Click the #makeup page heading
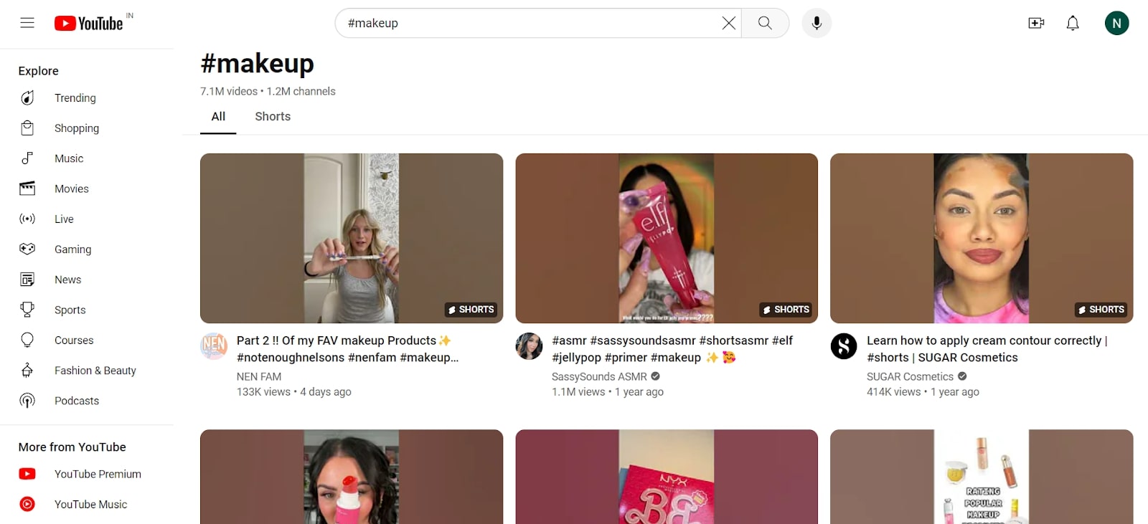 coord(257,64)
